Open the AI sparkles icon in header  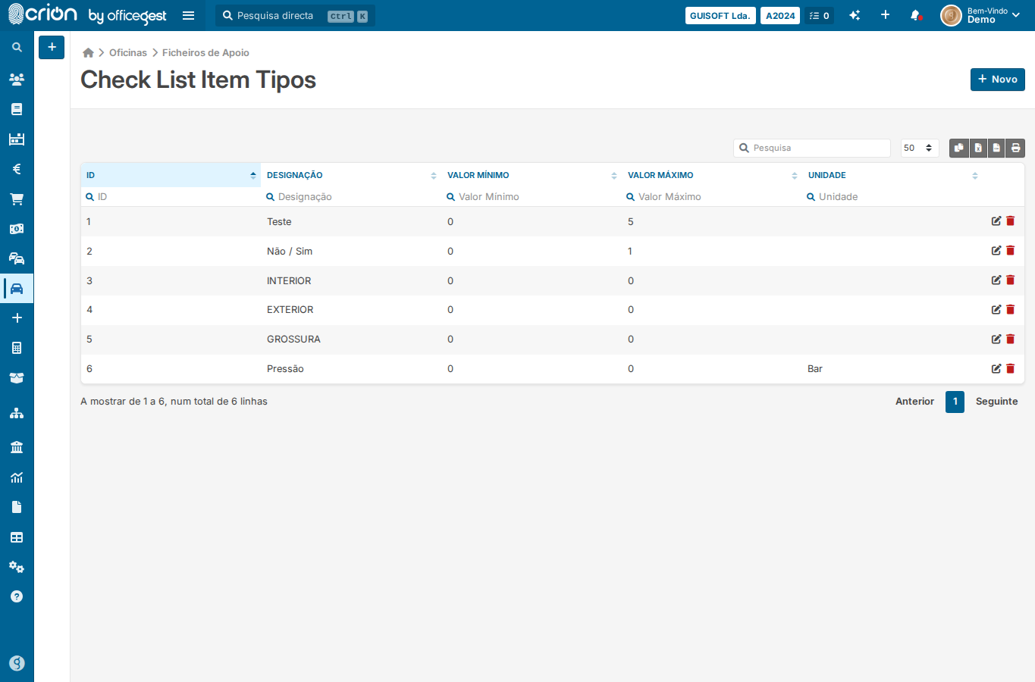point(855,15)
